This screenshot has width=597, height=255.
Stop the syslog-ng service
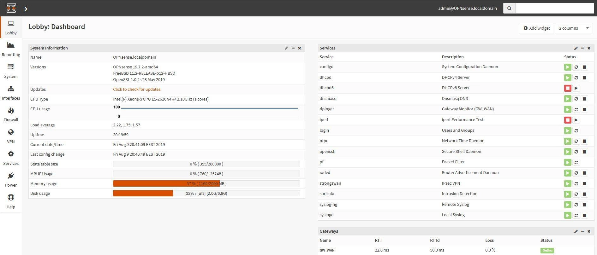[584, 205]
